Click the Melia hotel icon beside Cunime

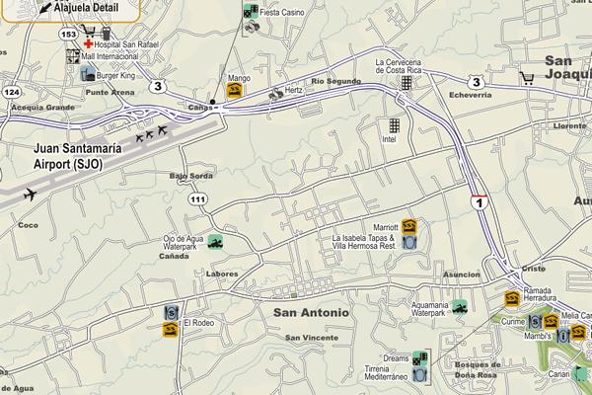click(551, 322)
